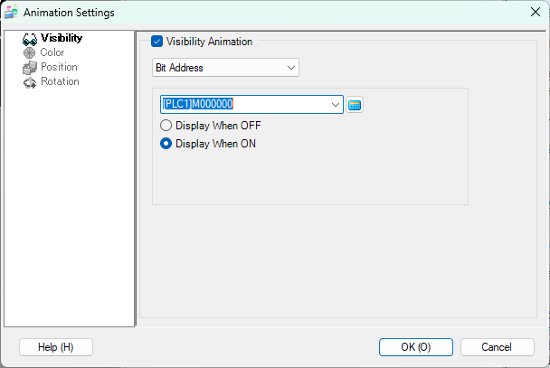550x368 pixels.
Task: Close the Animation Settings dialog
Action: 535,12
